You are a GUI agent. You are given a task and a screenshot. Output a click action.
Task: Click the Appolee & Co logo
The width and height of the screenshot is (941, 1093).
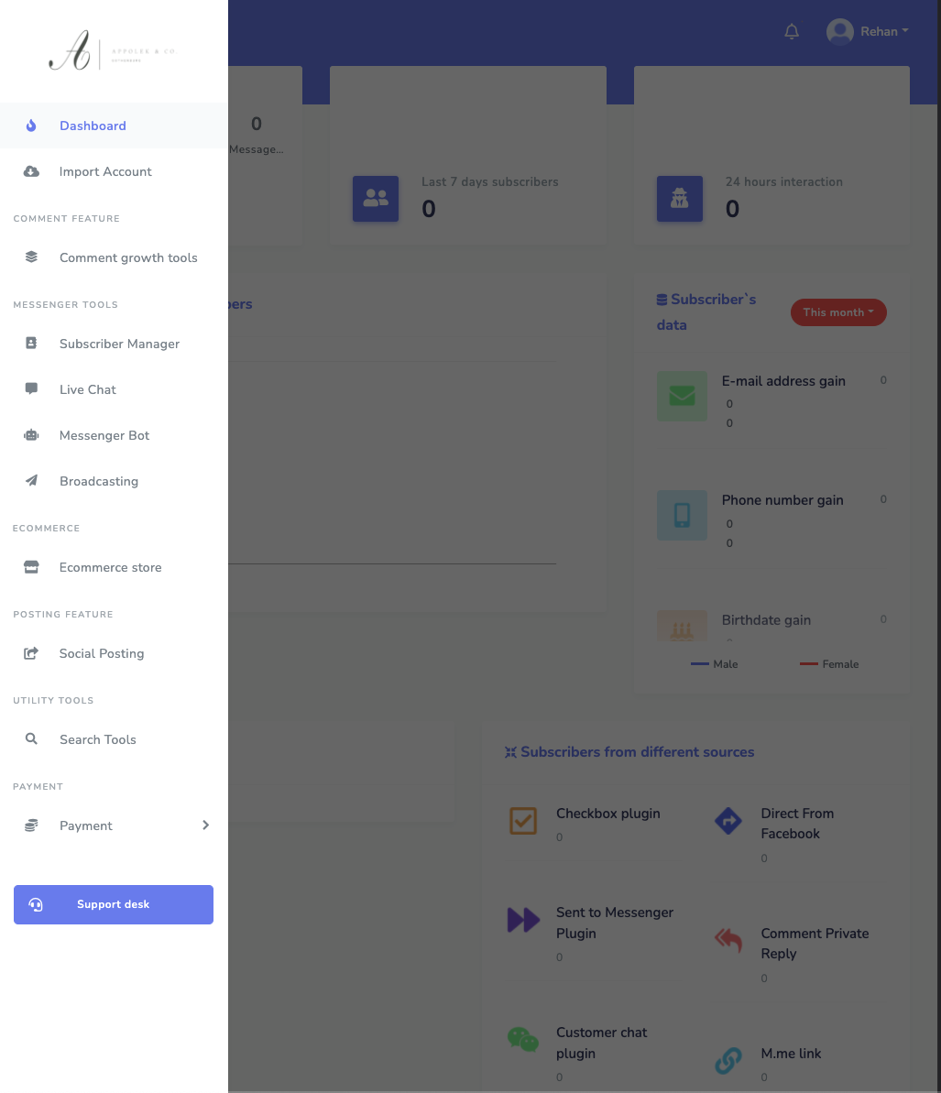coord(112,51)
